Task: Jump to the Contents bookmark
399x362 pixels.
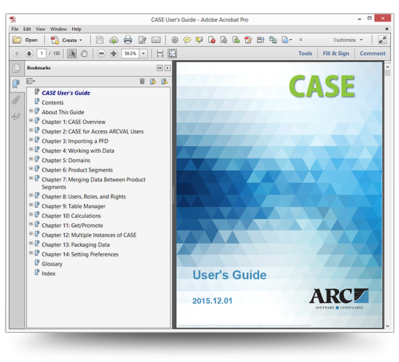Action: tap(53, 103)
